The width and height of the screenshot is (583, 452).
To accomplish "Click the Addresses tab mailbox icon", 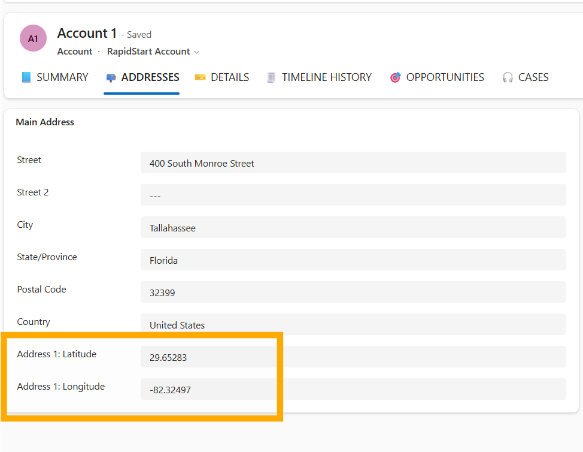I will [x=111, y=77].
